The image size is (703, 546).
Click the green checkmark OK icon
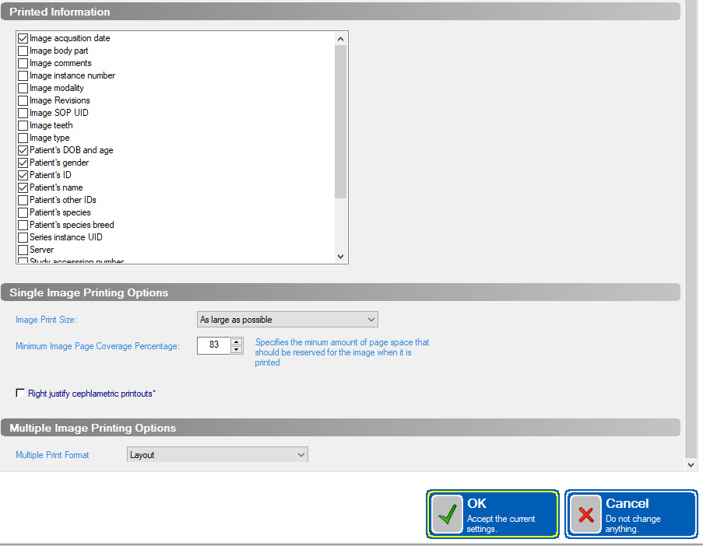coord(447,514)
